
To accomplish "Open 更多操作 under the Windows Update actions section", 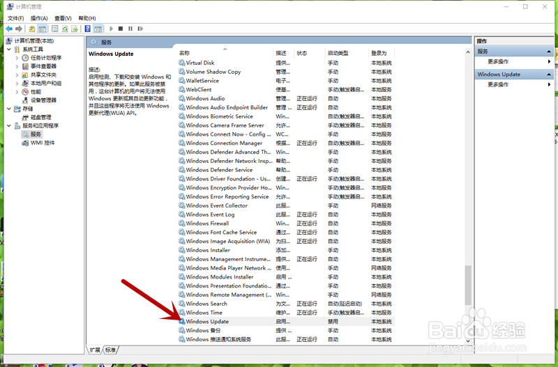I will coord(498,84).
